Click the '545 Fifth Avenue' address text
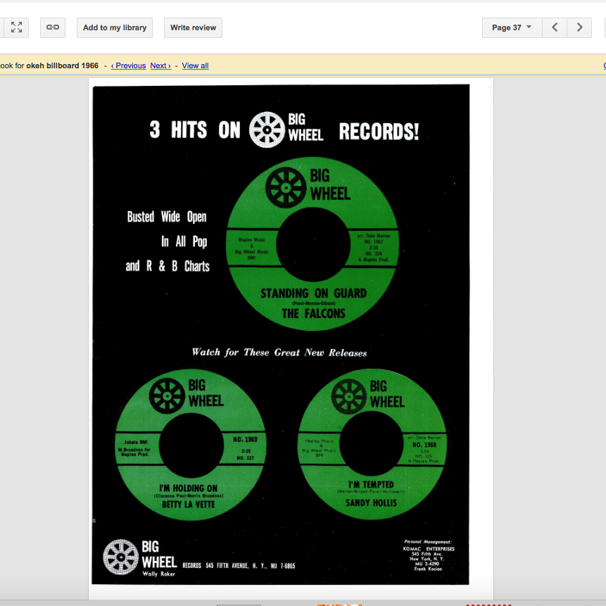 point(227,566)
